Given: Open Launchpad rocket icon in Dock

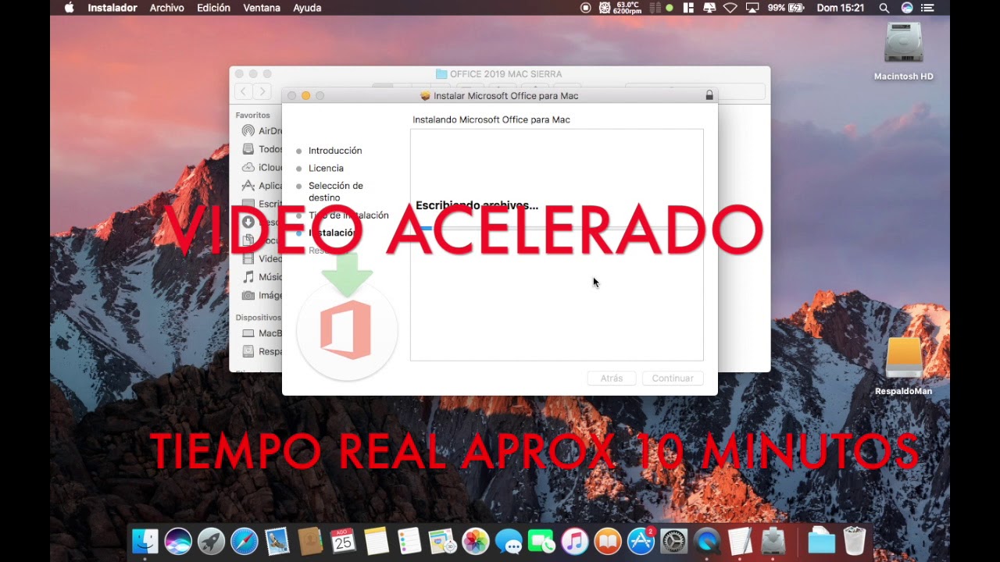Looking at the screenshot, I should tap(211, 541).
